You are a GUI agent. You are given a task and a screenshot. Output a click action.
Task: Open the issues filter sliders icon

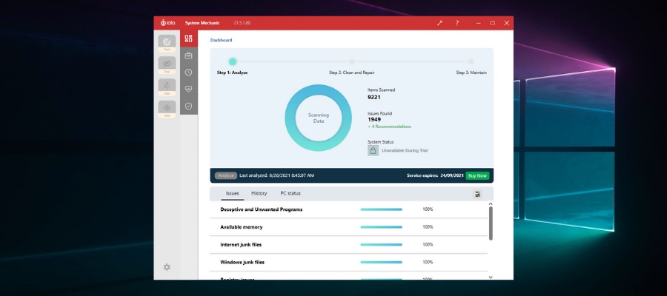click(478, 194)
